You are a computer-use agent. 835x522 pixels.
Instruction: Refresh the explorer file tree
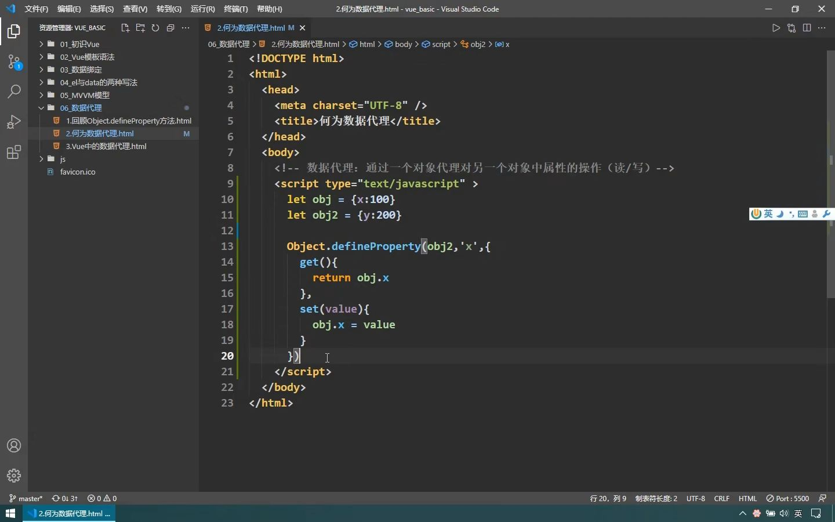[155, 28]
